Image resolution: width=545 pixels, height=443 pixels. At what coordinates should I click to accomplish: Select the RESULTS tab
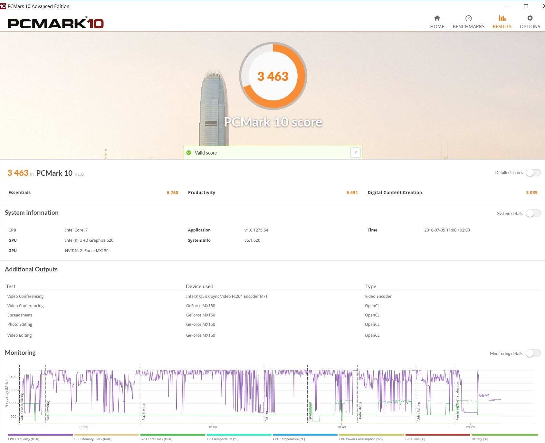[x=502, y=22]
